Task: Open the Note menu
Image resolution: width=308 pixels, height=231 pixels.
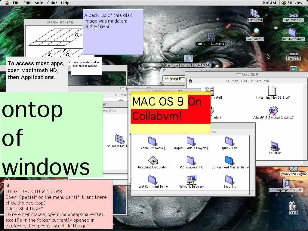Action: click(x=39, y=3)
